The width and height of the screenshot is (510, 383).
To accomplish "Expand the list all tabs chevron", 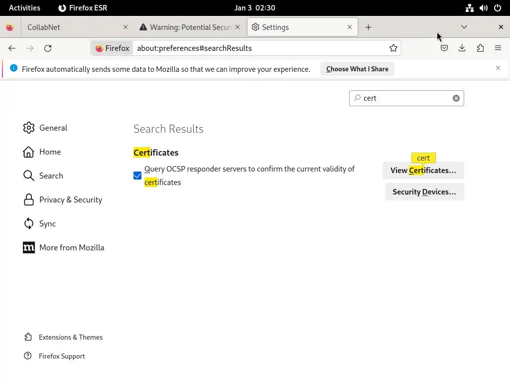I will click(x=464, y=27).
